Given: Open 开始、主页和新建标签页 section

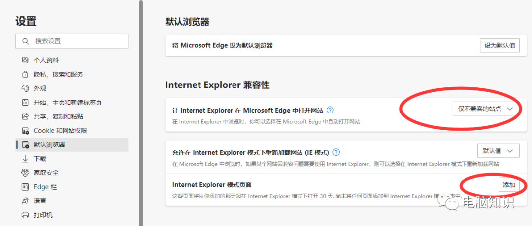Looking at the screenshot, I should pyautogui.click(x=71, y=103).
